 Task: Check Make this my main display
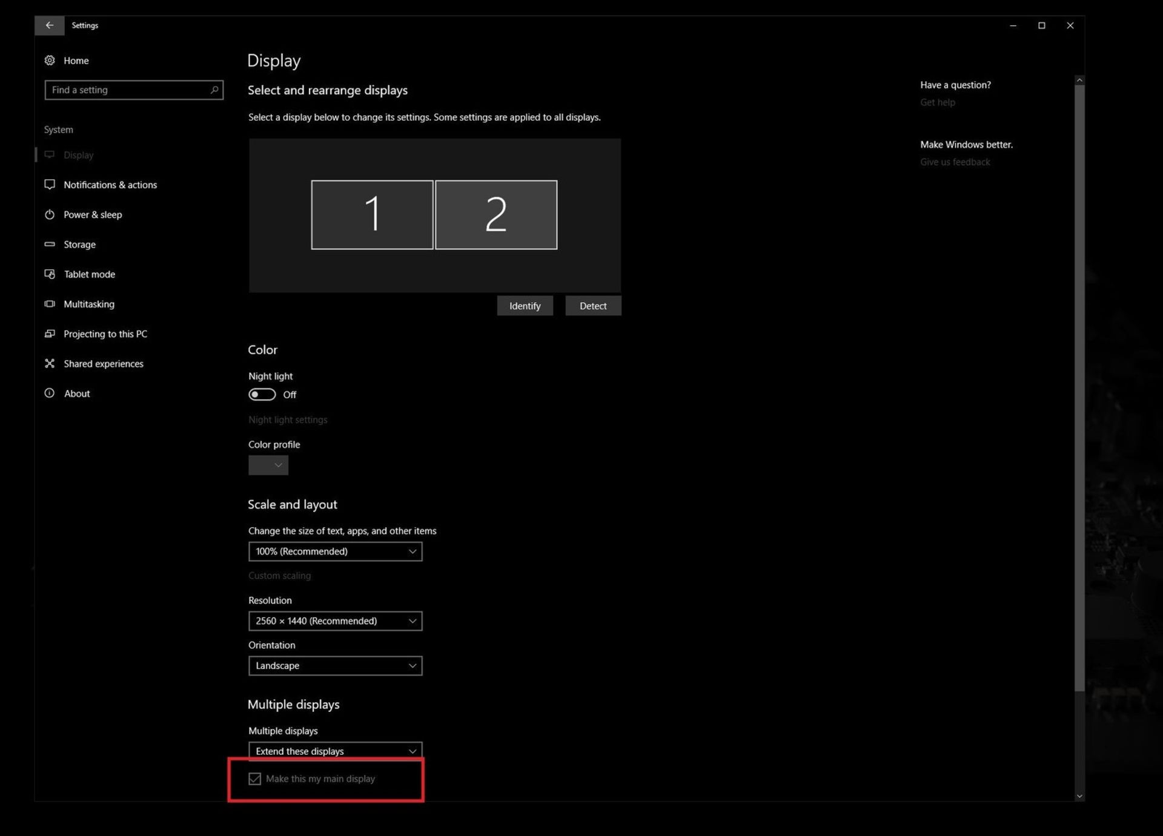pos(254,779)
